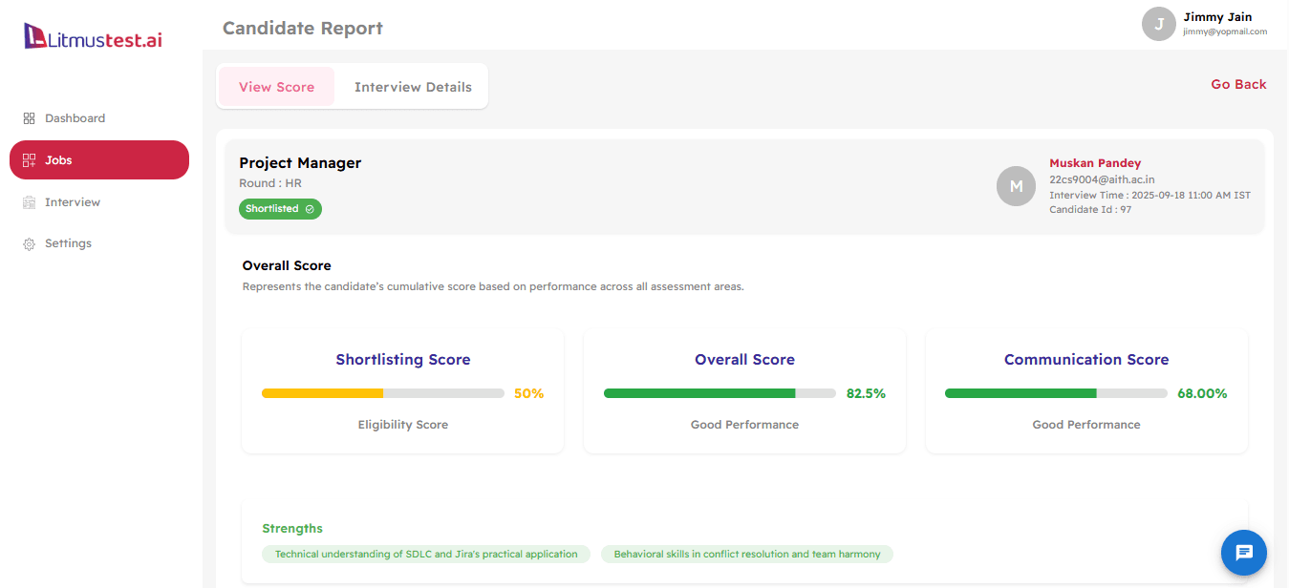Click Muskan Pandey's avatar circle
Viewport: 1289px width, 588px height.
(x=1016, y=186)
